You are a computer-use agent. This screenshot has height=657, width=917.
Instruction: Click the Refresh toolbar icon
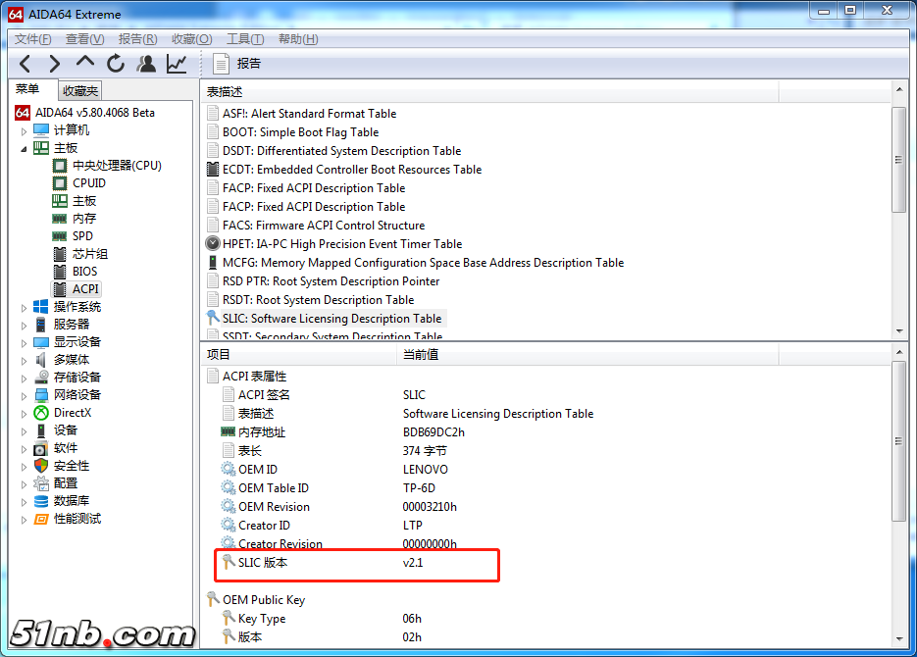click(116, 64)
